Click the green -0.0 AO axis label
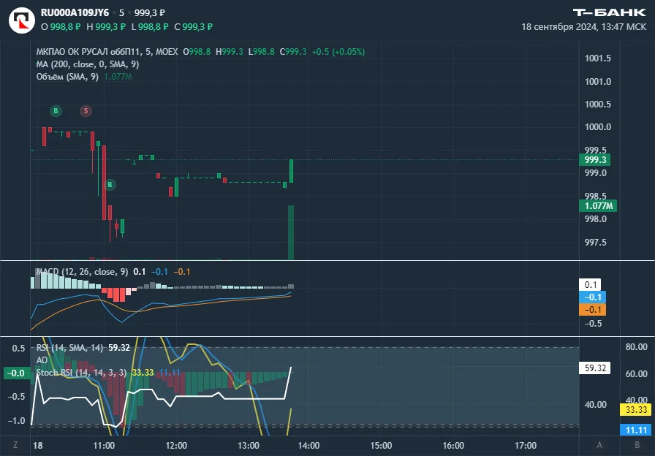655x456 pixels. [16, 373]
